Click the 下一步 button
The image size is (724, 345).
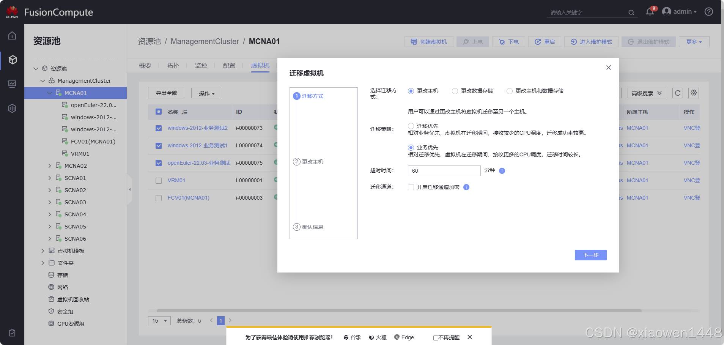[x=590, y=255]
